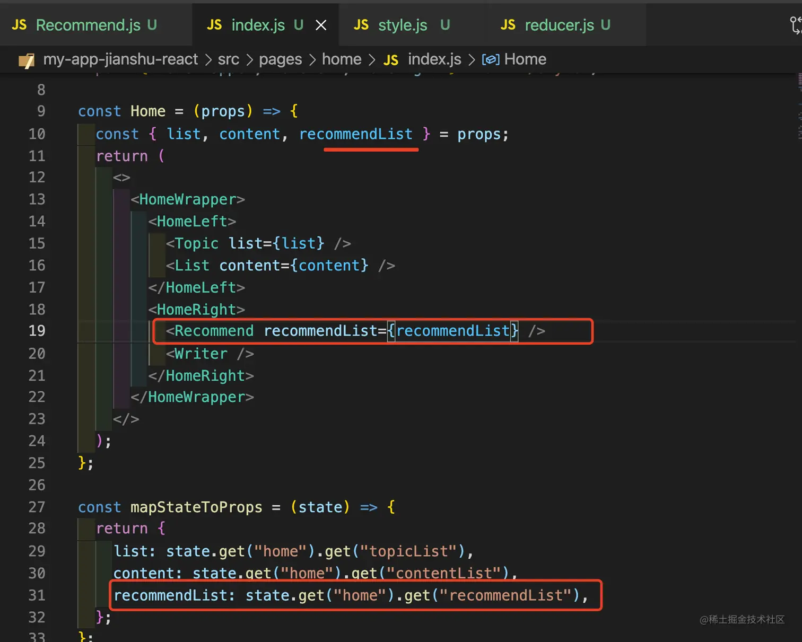Viewport: 802px width, 642px height.
Task: Switch to the Recommend.js tab
Action: pos(95,25)
